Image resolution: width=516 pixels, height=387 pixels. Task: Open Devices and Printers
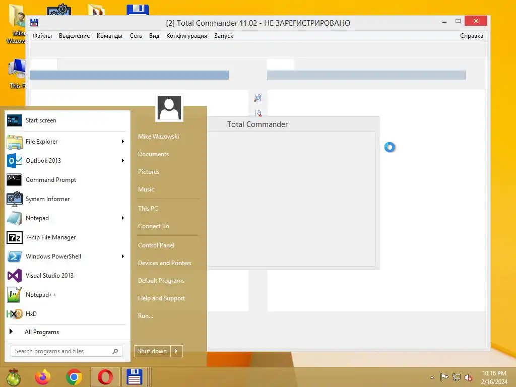click(165, 263)
